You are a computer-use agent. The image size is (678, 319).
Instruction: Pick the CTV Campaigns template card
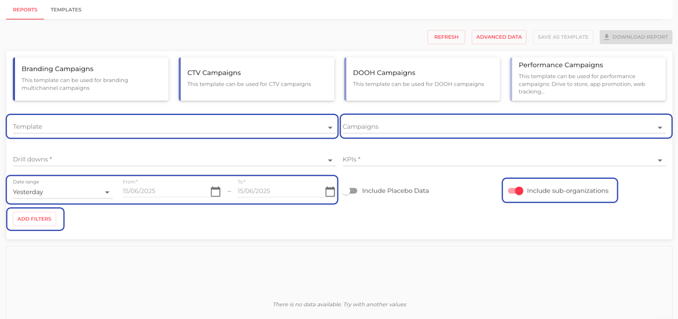[x=257, y=79]
